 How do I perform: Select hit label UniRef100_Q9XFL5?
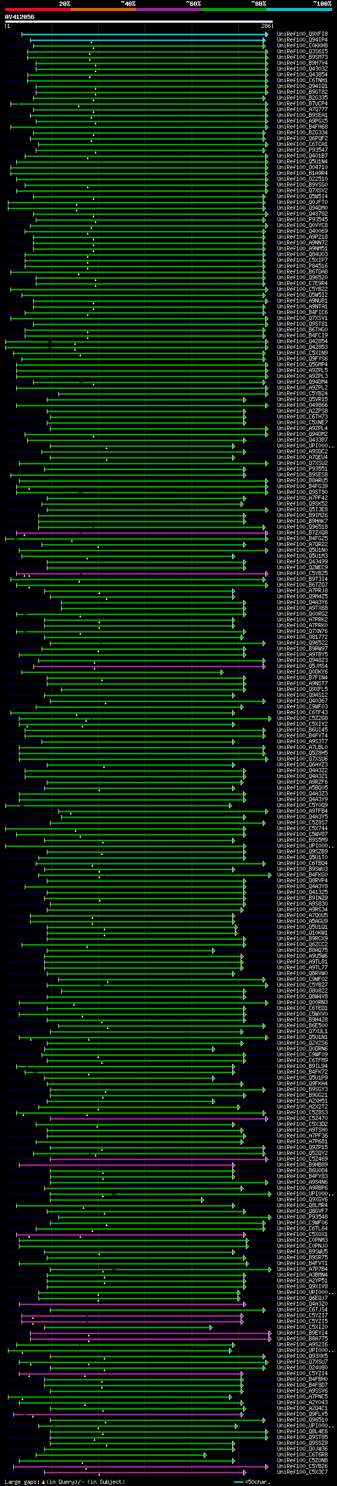pos(302,689)
